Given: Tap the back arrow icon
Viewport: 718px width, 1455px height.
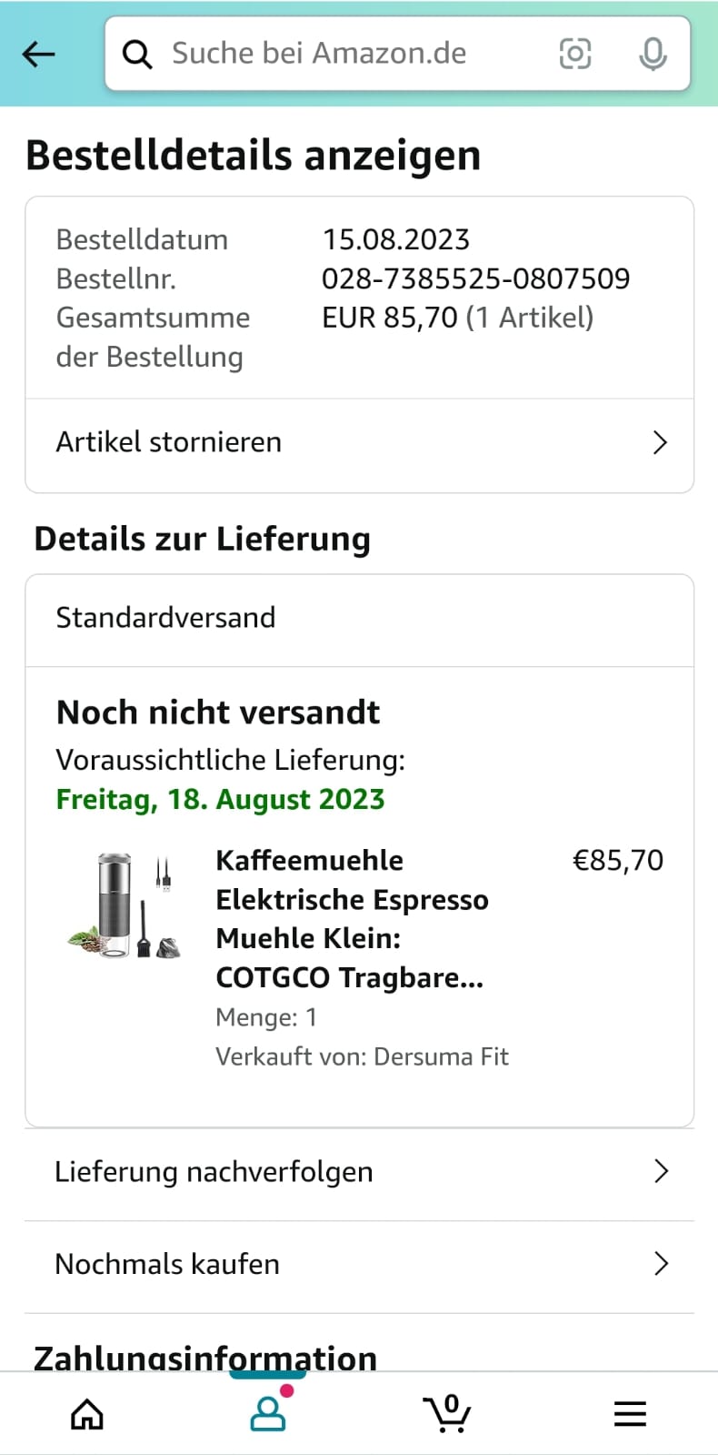Looking at the screenshot, I should (39, 55).
